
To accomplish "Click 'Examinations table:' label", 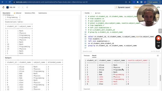I will coord(14,22).
